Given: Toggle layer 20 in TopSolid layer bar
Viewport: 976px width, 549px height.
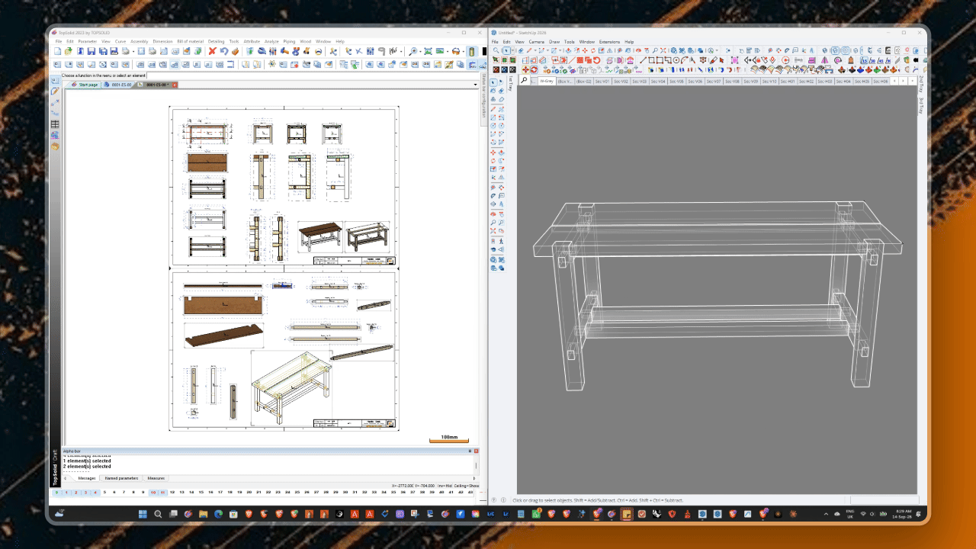Looking at the screenshot, I should pos(251,493).
